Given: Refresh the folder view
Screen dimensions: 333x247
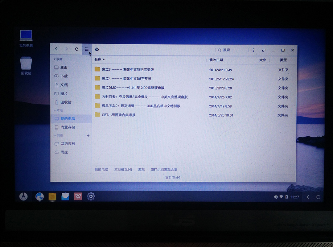Looking at the screenshot, I should pyautogui.click(x=76, y=49).
